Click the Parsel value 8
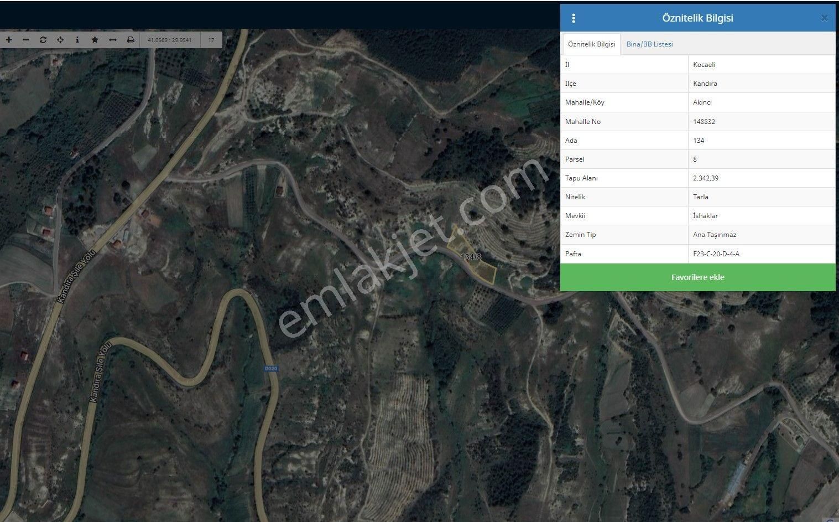The width and height of the screenshot is (839, 522). point(695,159)
